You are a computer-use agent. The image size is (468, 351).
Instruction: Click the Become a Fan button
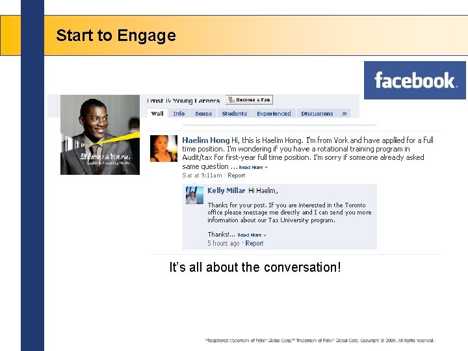[249, 100]
